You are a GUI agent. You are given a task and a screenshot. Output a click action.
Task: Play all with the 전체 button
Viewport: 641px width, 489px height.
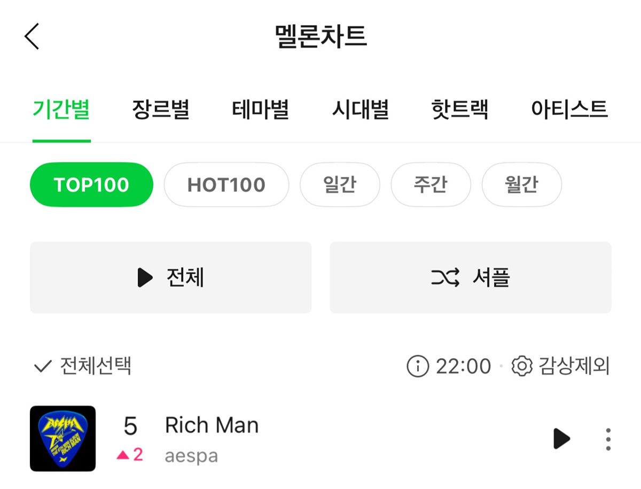[x=170, y=277]
